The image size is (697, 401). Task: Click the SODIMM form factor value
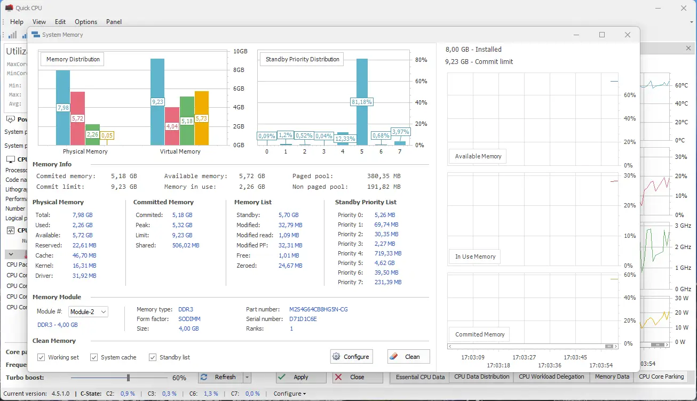coord(189,319)
